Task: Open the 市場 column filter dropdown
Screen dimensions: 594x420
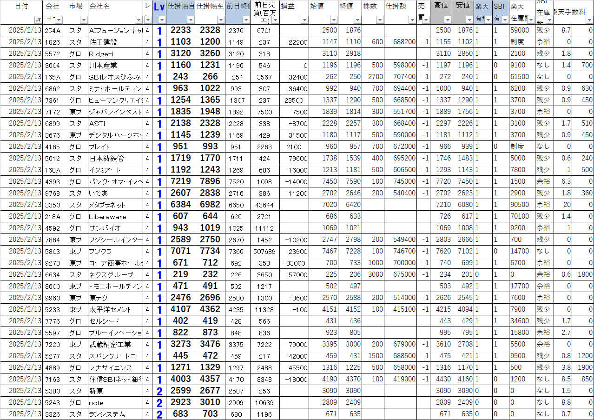Action: pyautogui.click(x=83, y=20)
